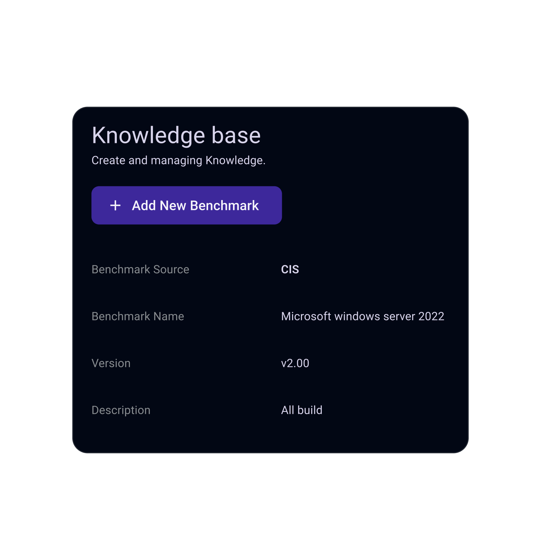Click '2022' in the benchmark name value
This screenshot has width=541, height=560.
pos(431,317)
